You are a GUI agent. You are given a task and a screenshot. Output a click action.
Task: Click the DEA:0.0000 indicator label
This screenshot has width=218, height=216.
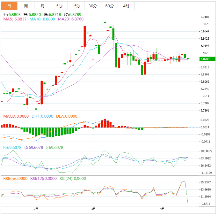point(67,116)
